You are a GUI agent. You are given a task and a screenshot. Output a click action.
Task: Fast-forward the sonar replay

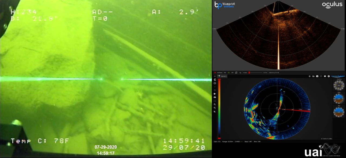point(232,73)
